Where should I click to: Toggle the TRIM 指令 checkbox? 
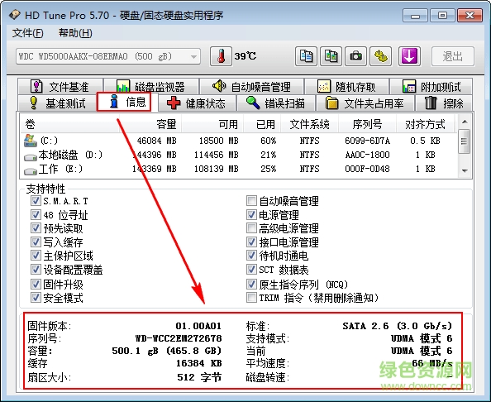(x=251, y=297)
